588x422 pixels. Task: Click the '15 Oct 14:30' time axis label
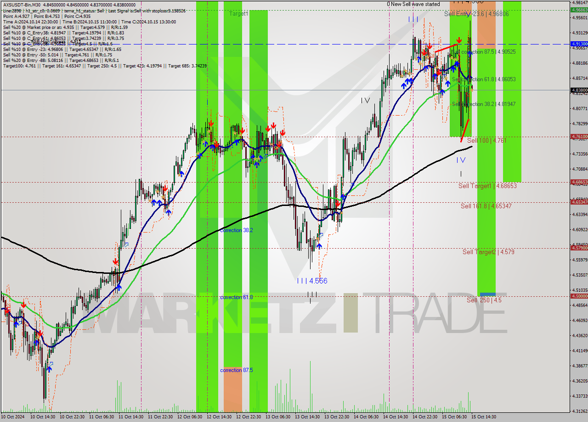tap(484, 417)
